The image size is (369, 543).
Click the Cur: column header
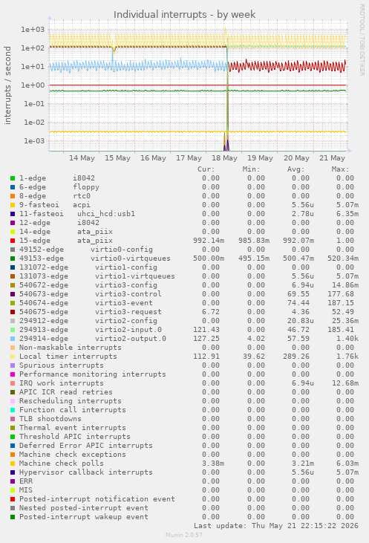click(206, 169)
